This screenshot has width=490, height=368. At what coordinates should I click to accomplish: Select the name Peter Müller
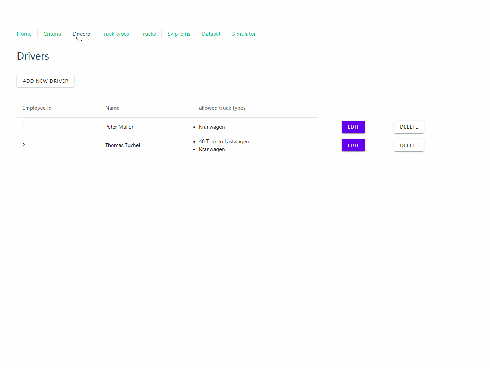pyautogui.click(x=119, y=127)
